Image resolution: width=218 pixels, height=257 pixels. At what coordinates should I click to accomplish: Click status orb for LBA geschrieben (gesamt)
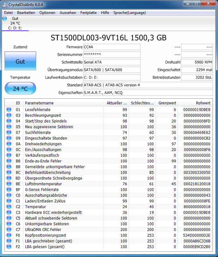(9, 241)
